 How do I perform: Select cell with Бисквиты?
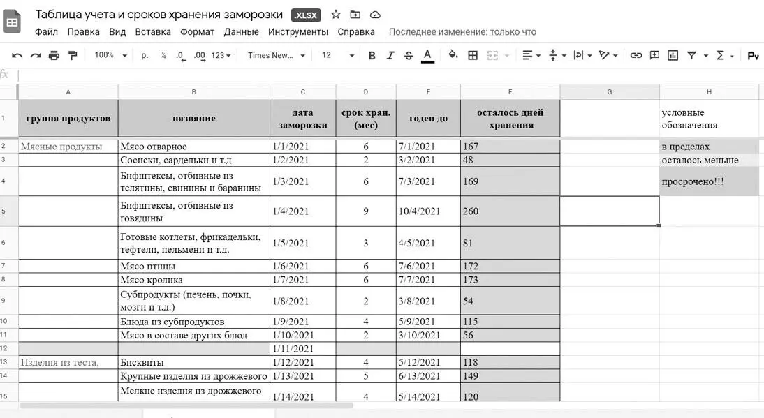tap(194, 363)
